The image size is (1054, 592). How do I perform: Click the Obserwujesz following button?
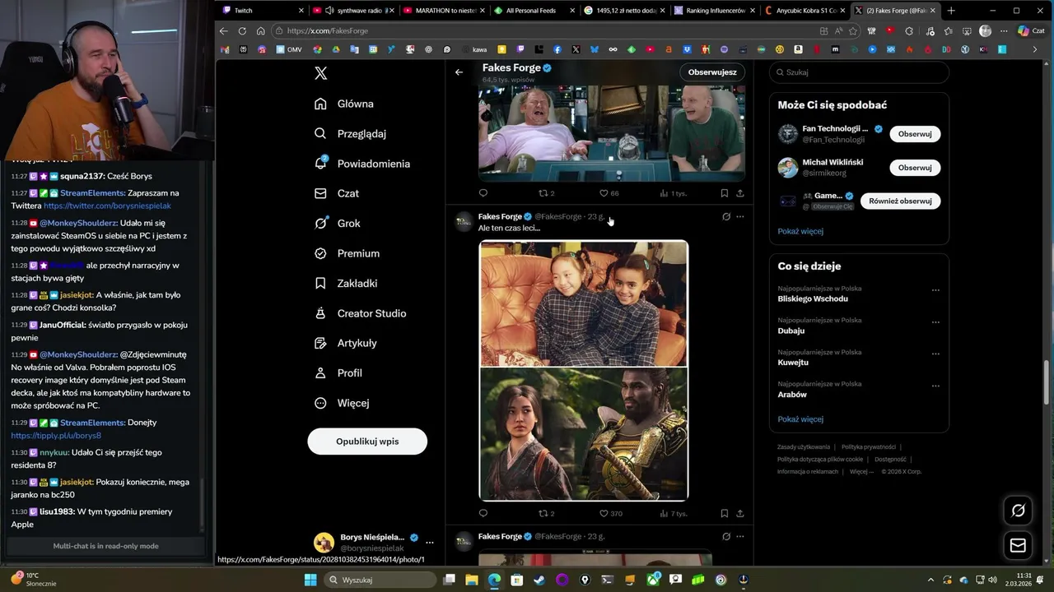point(712,72)
